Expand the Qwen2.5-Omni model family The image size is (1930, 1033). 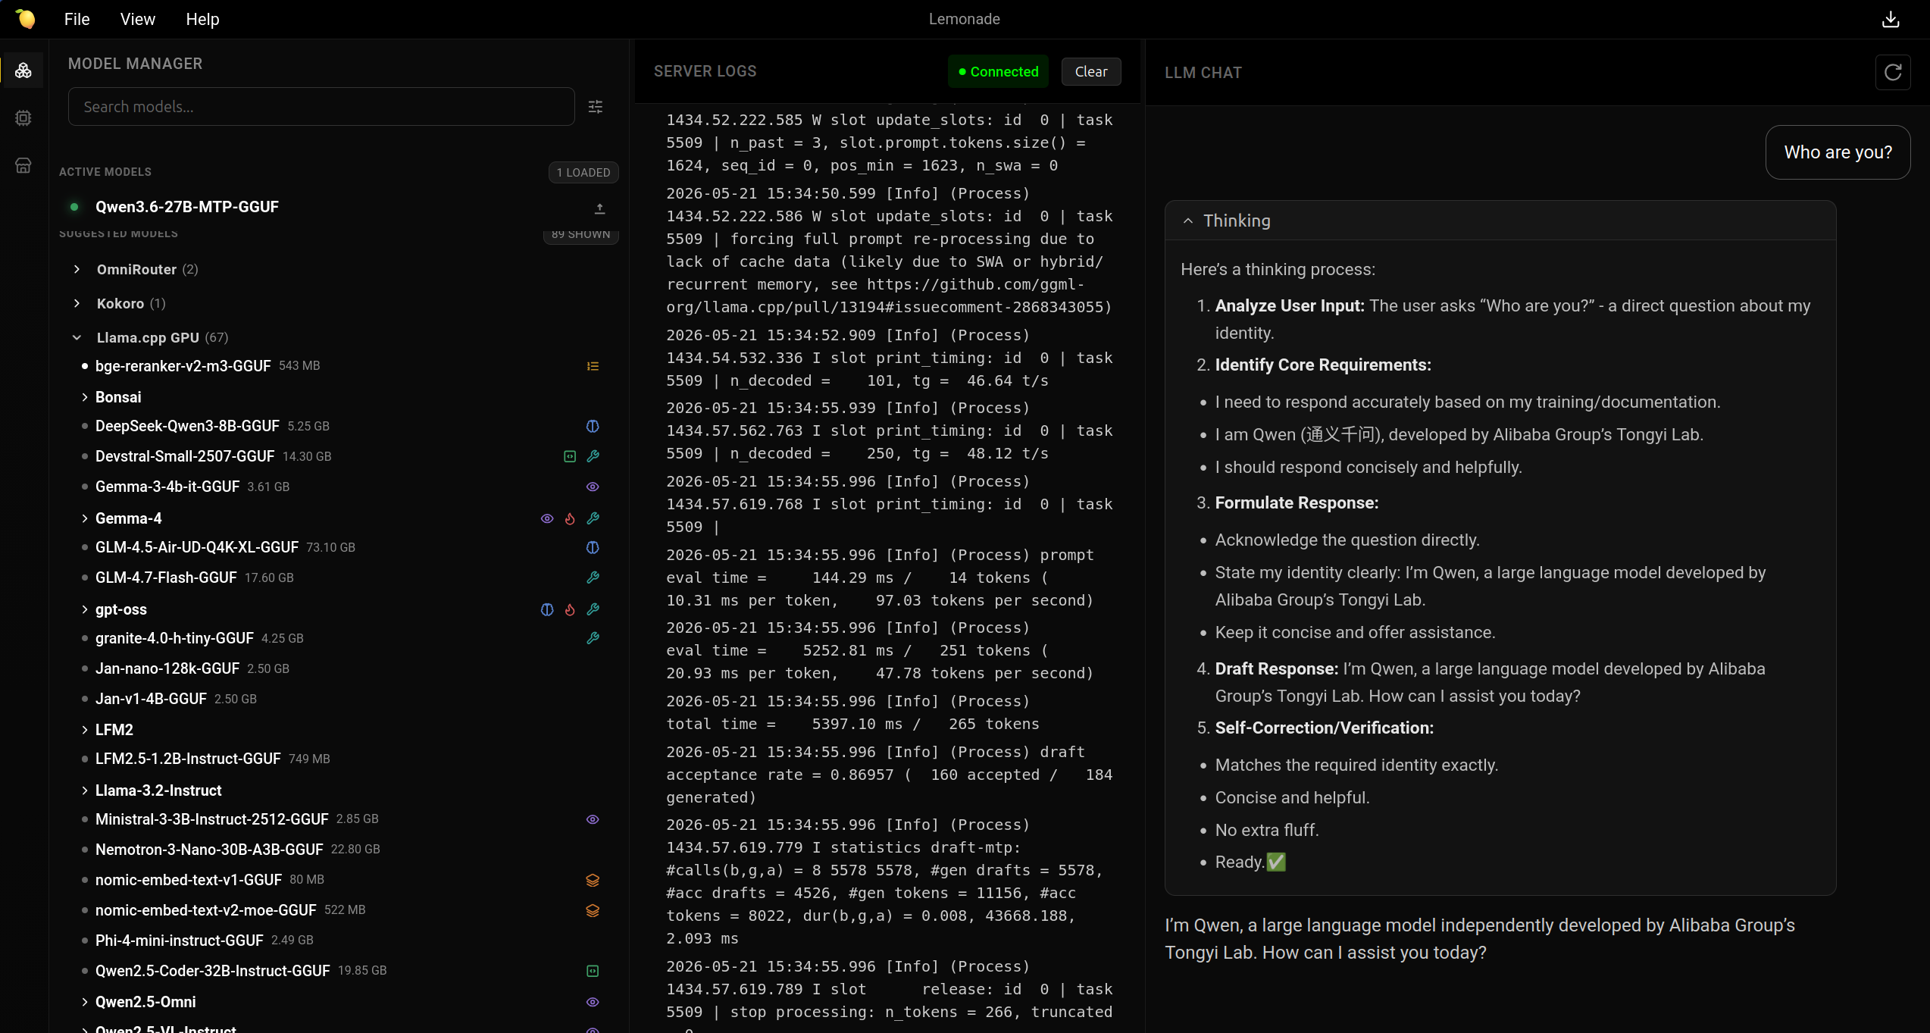(x=84, y=1002)
